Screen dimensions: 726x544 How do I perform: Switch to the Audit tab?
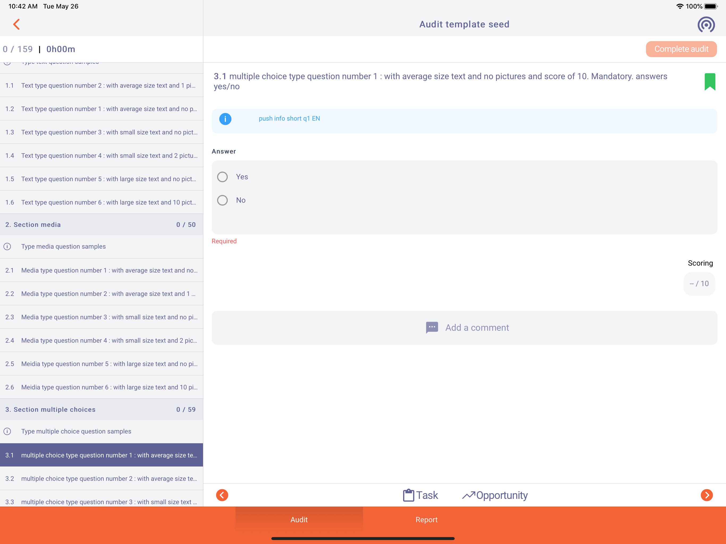point(299,520)
